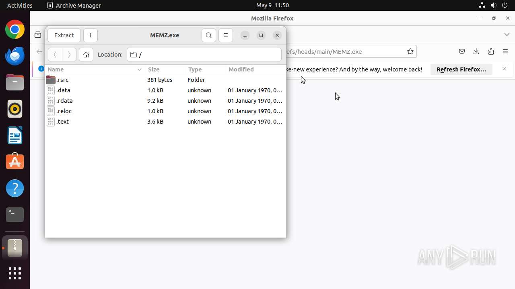Viewport: 515px width, 289px height.
Task: Maximize the Archive Manager window
Action: (261, 35)
